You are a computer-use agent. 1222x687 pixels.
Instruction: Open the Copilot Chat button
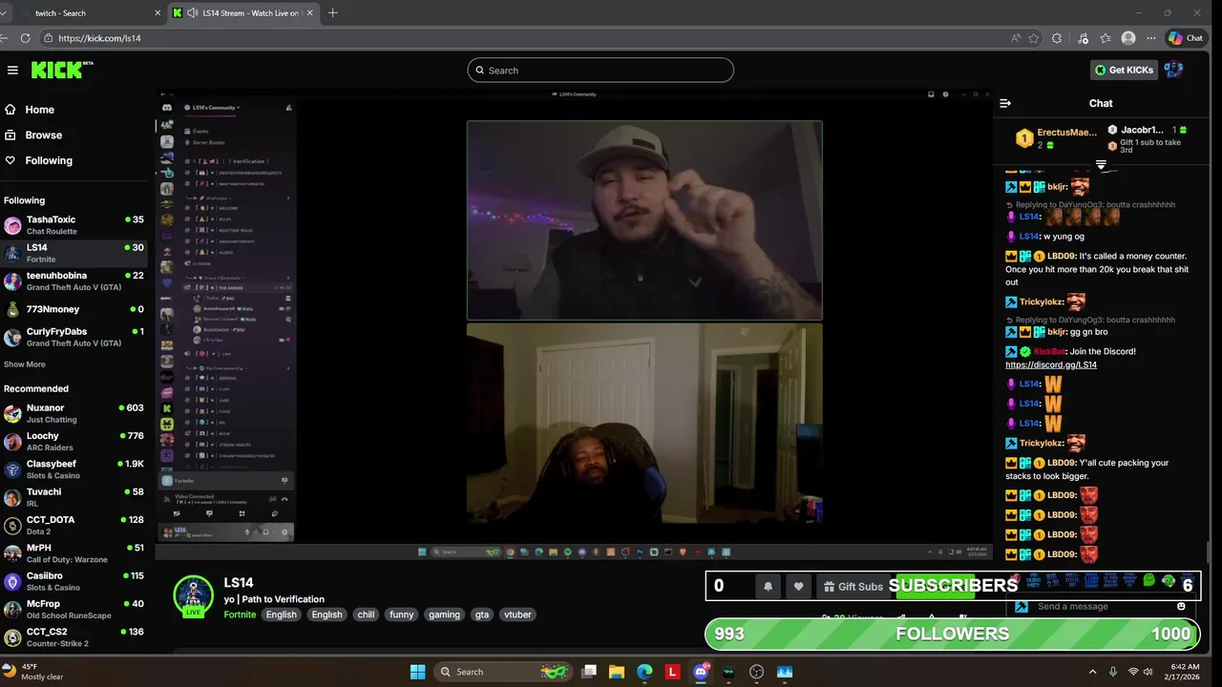coord(1187,38)
